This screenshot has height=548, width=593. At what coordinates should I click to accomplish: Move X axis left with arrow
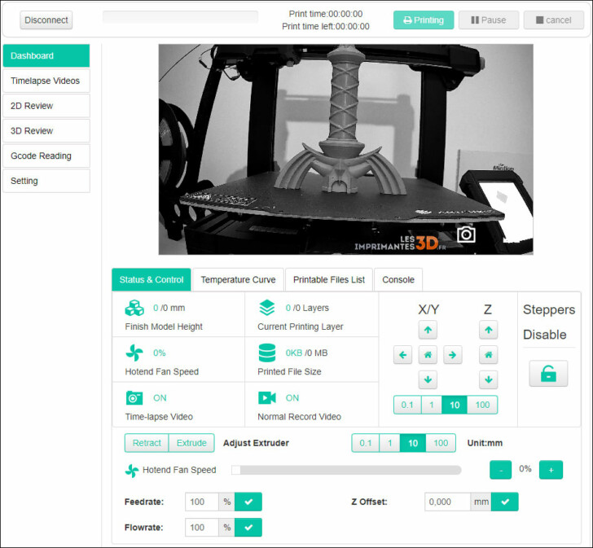click(402, 355)
